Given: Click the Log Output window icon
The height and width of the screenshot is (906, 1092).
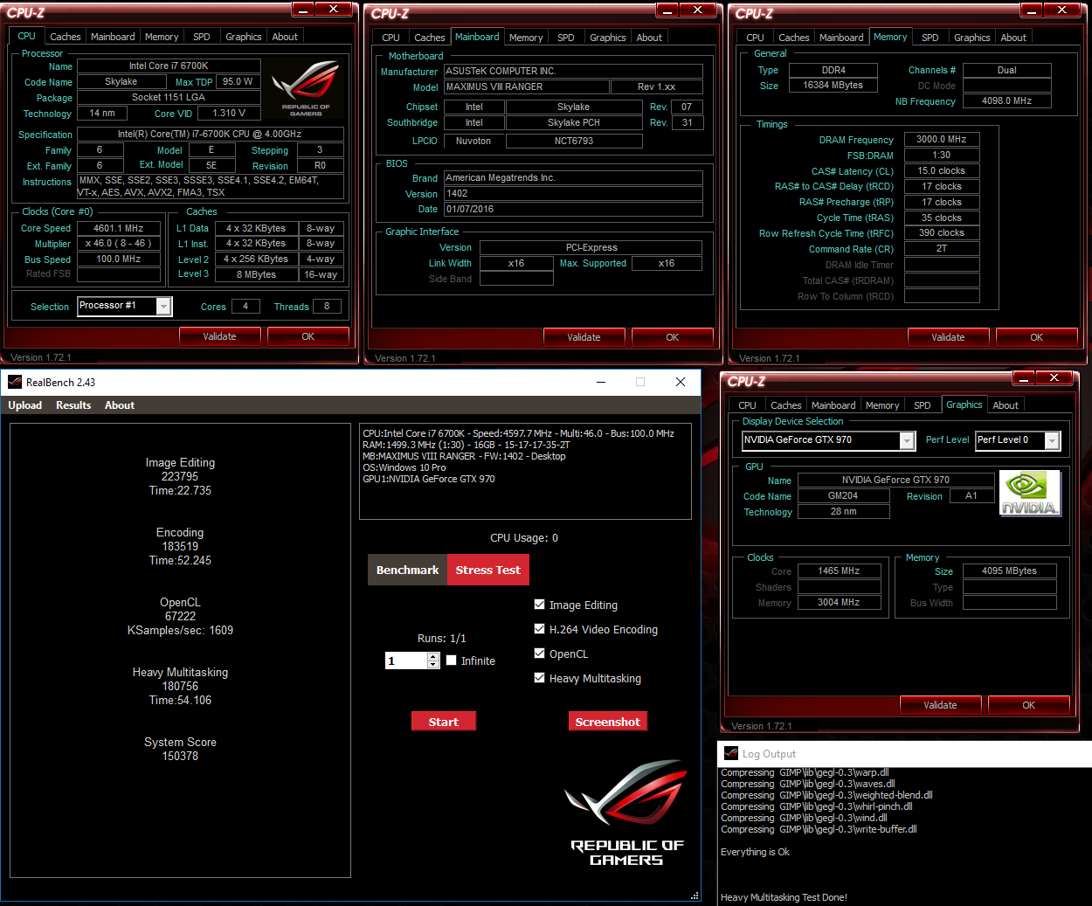Looking at the screenshot, I should pyautogui.click(x=730, y=753).
